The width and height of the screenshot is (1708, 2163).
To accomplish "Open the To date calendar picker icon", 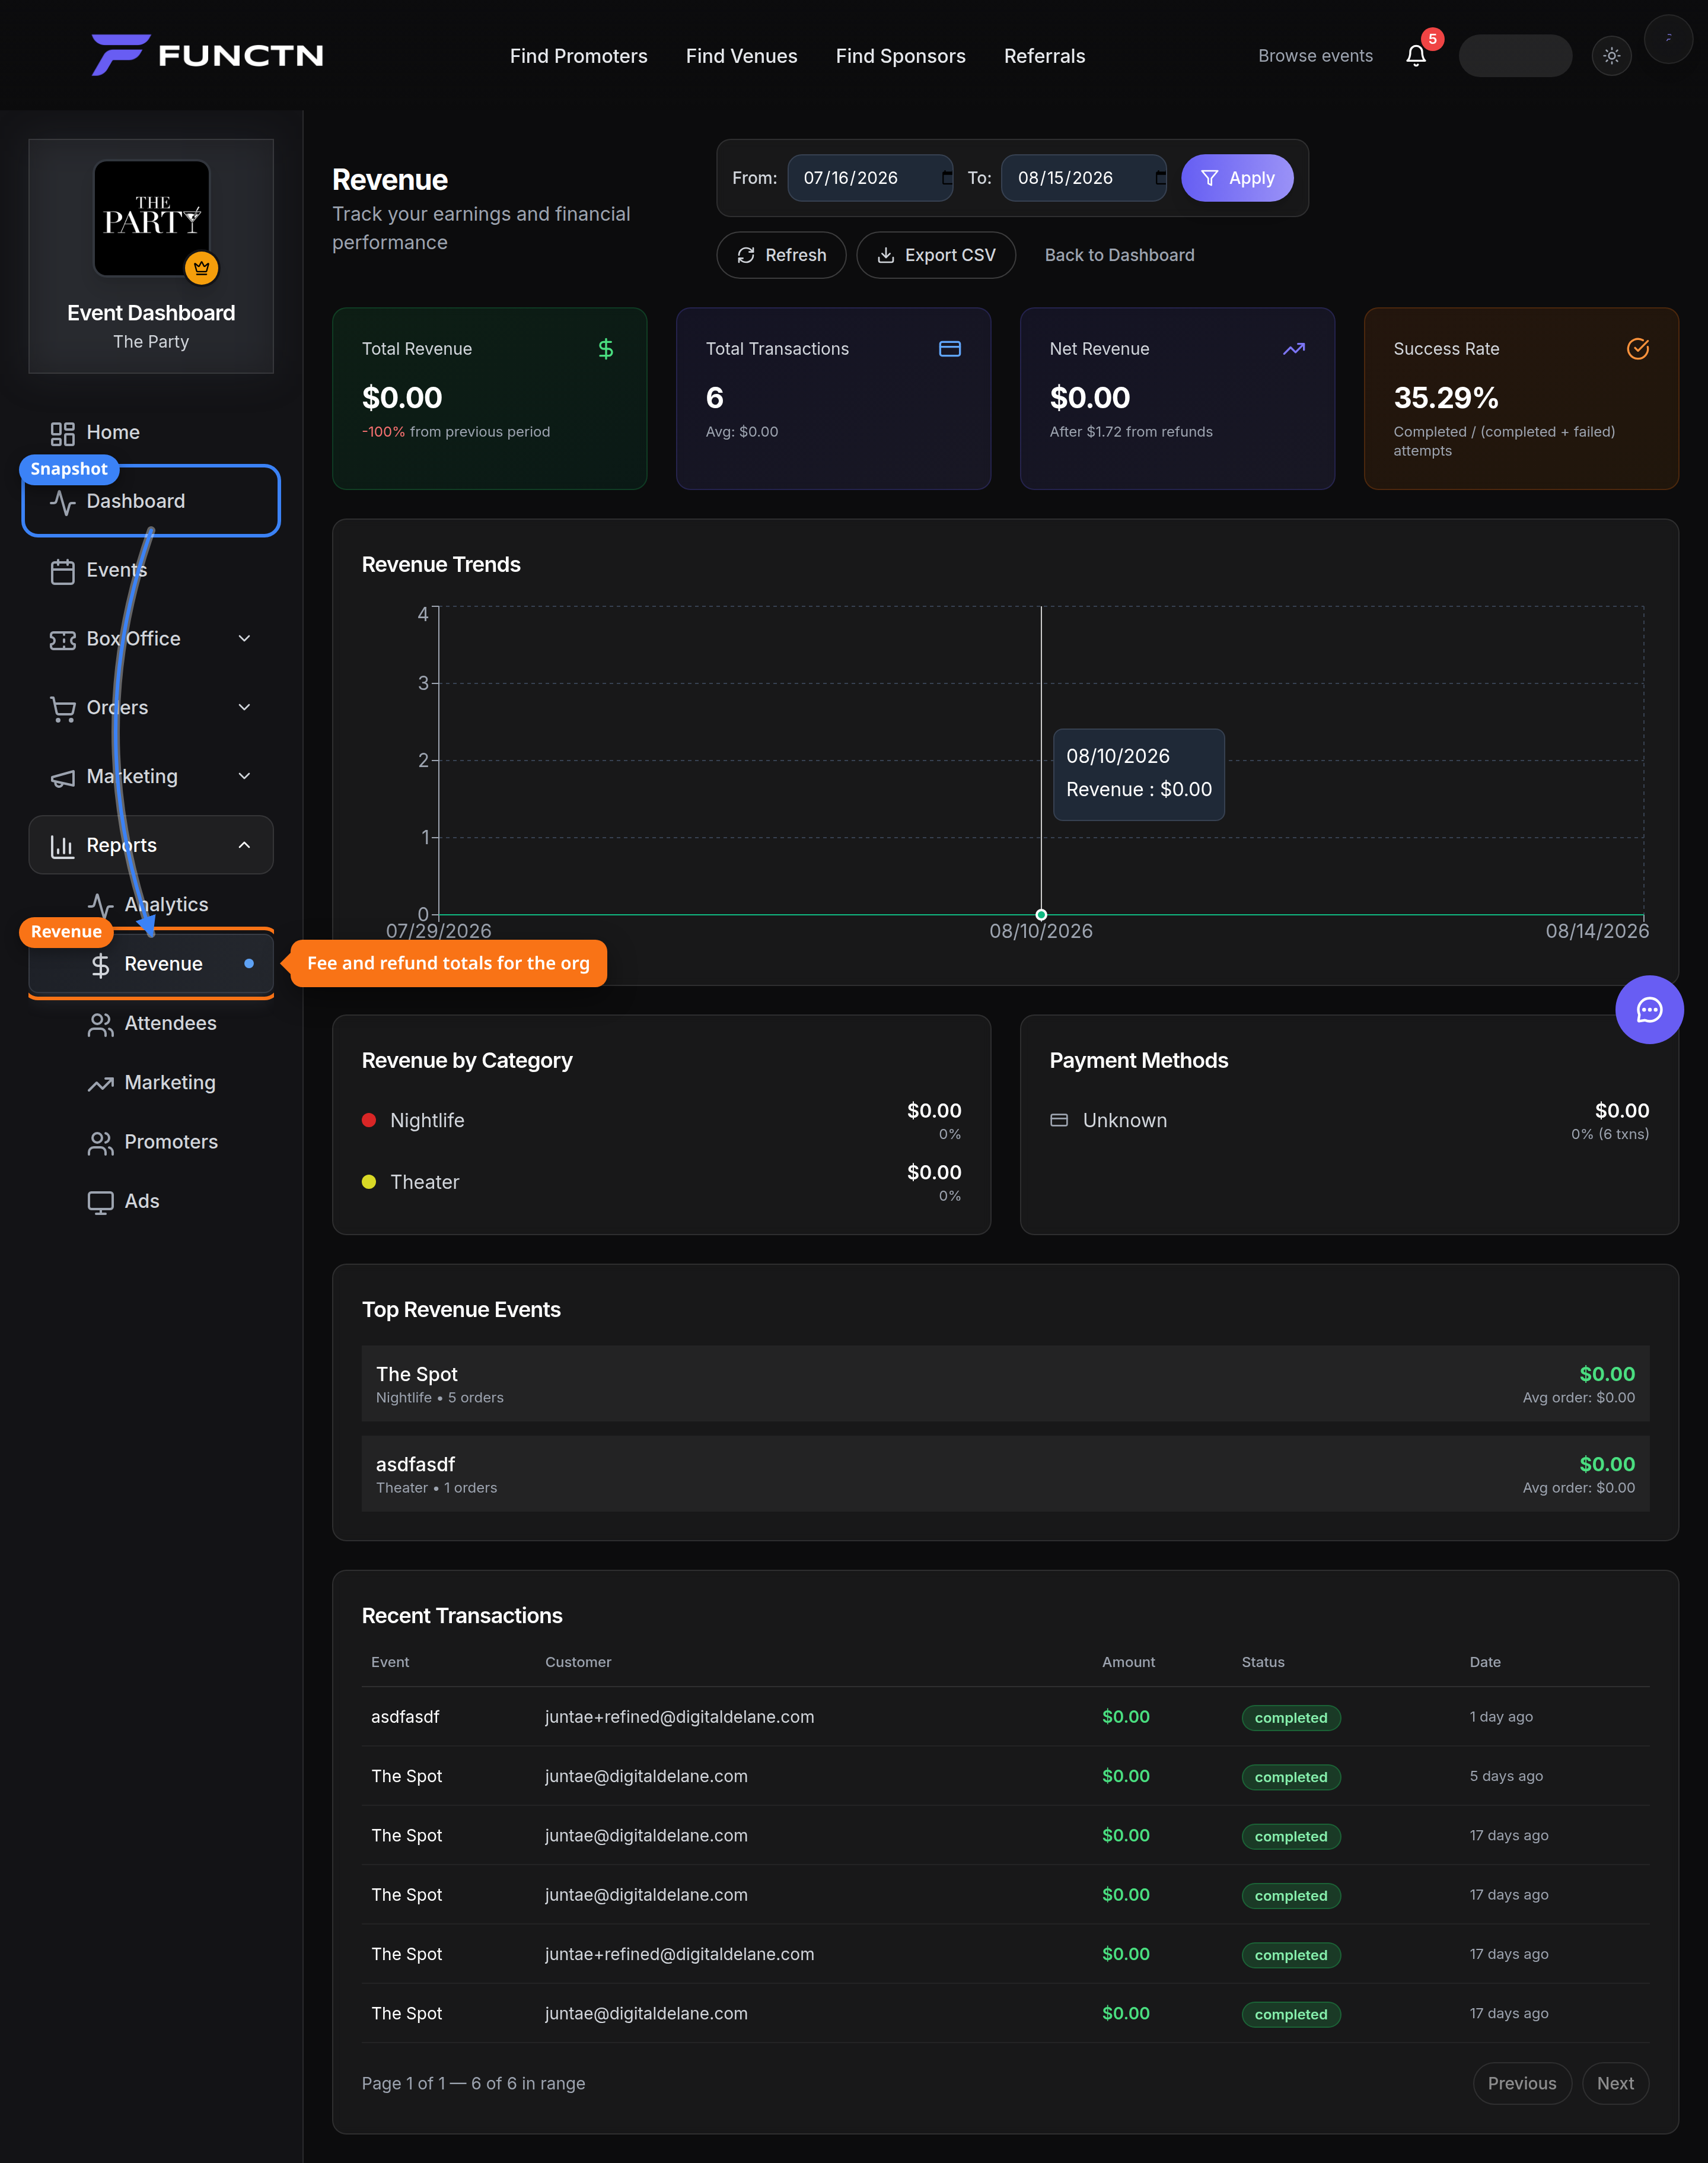I will [x=1160, y=178].
